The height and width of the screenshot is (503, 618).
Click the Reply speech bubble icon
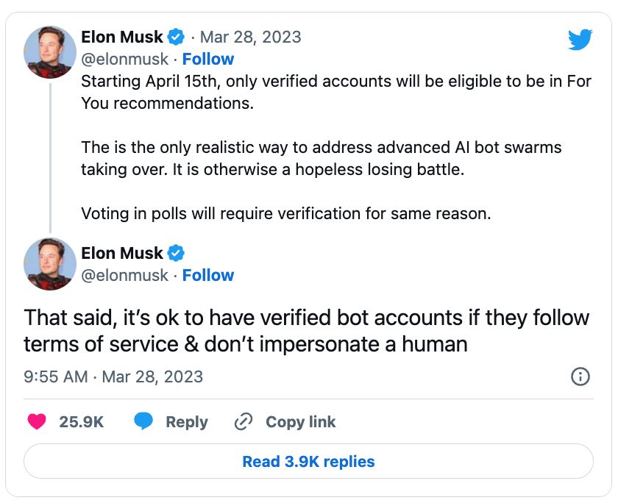144,421
